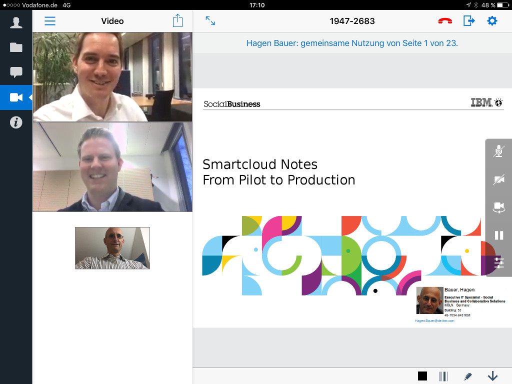The image size is (512, 384).
Task: Tap the meeting ID 1947-2683
Action: click(x=352, y=21)
